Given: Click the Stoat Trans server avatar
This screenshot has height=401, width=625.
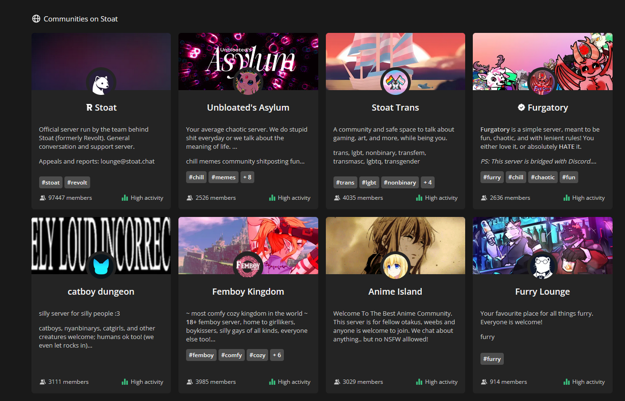Looking at the screenshot, I should [396, 82].
